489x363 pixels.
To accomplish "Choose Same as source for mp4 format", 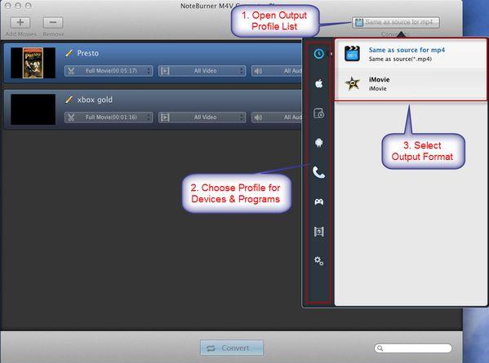I will pos(411,54).
